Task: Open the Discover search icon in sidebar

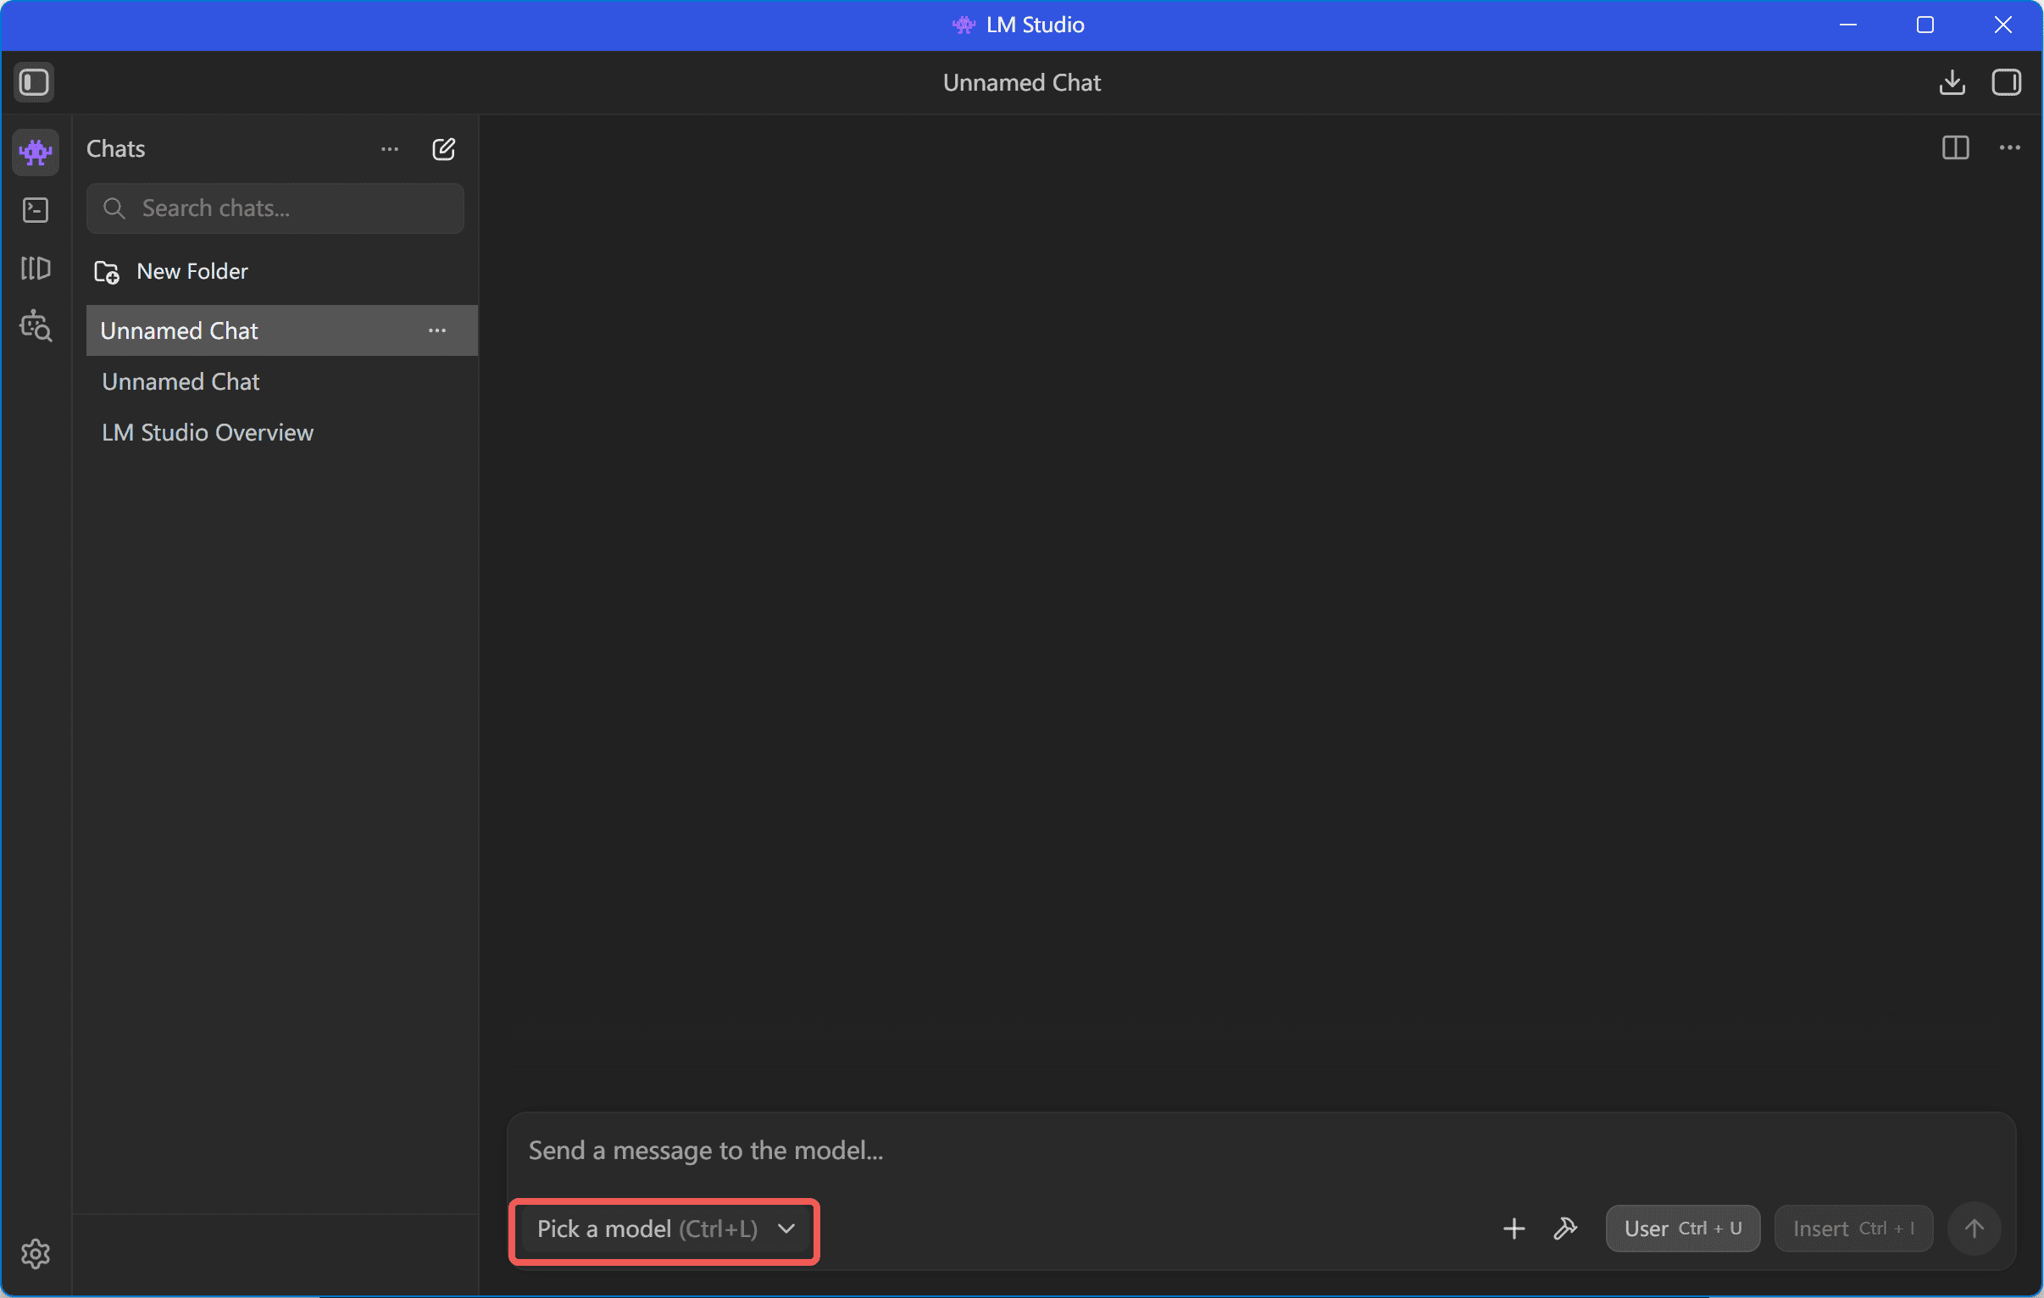Action: [36, 326]
